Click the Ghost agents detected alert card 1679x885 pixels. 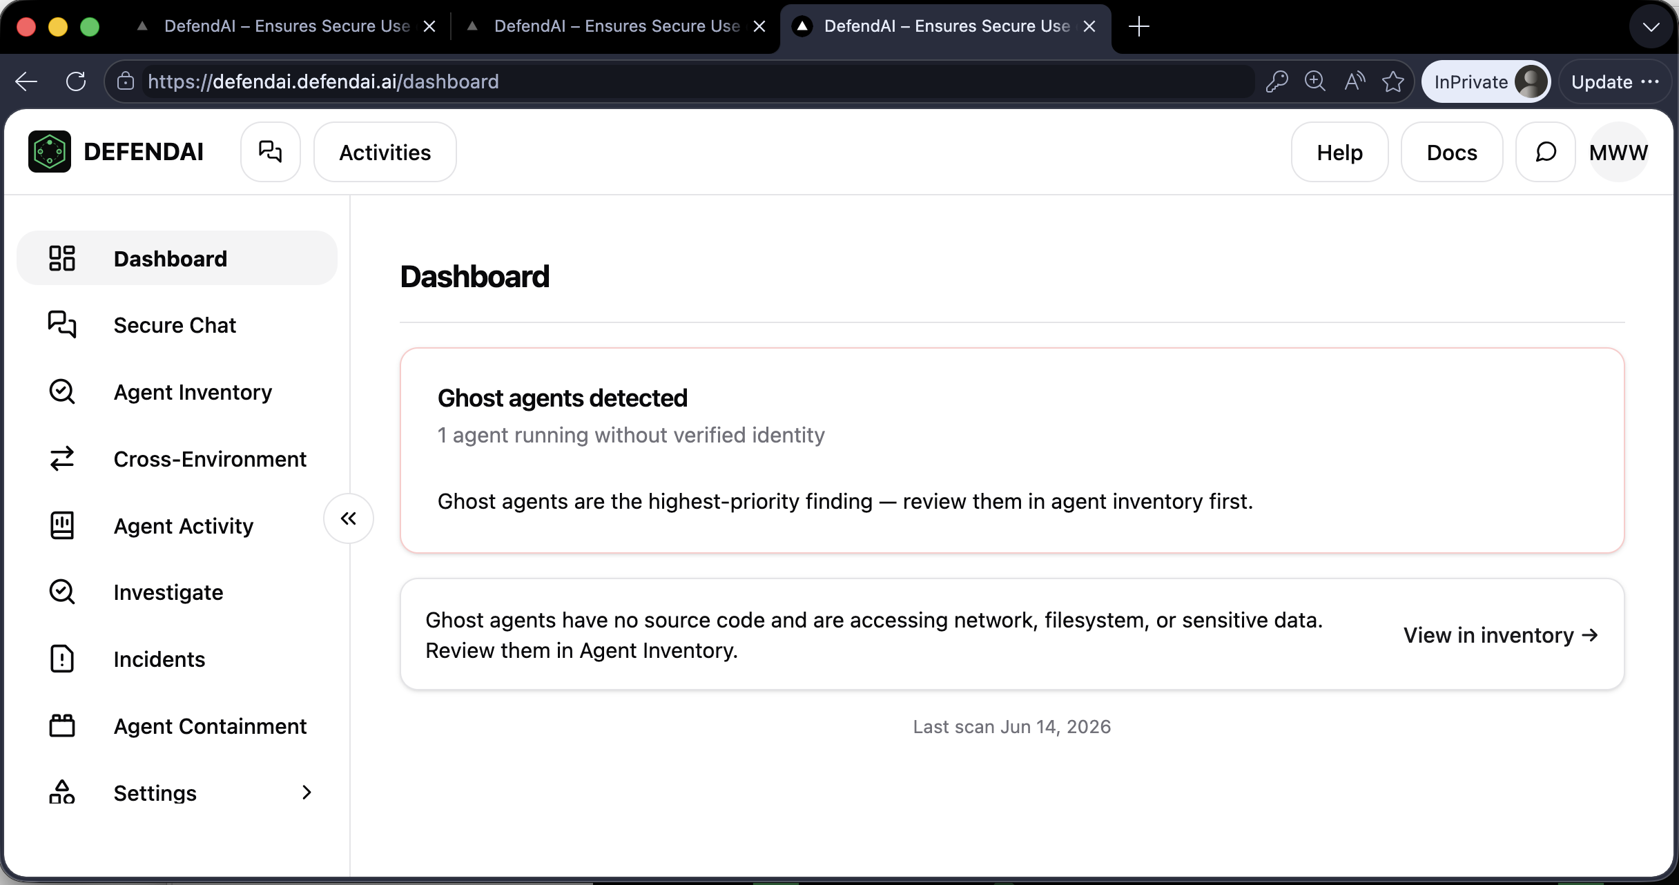click(x=1012, y=450)
